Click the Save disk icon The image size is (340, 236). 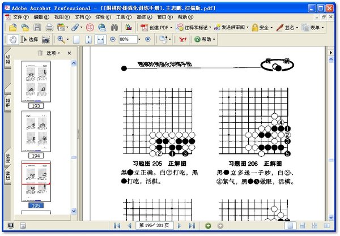[37, 28]
